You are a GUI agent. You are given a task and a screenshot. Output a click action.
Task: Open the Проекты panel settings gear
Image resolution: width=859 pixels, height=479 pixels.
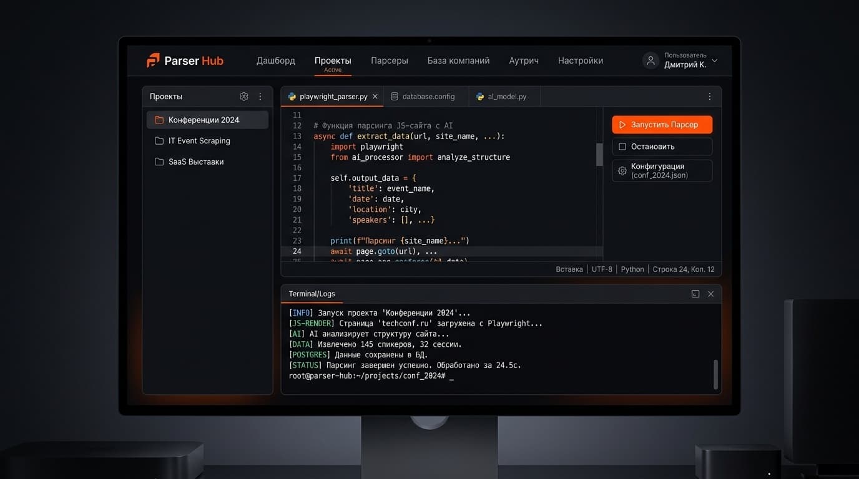coord(243,96)
